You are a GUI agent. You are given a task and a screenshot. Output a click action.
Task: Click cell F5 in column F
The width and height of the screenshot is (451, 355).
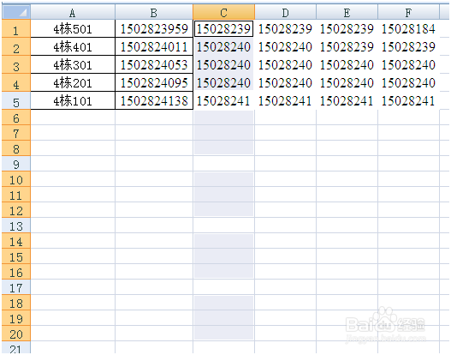pos(408,100)
